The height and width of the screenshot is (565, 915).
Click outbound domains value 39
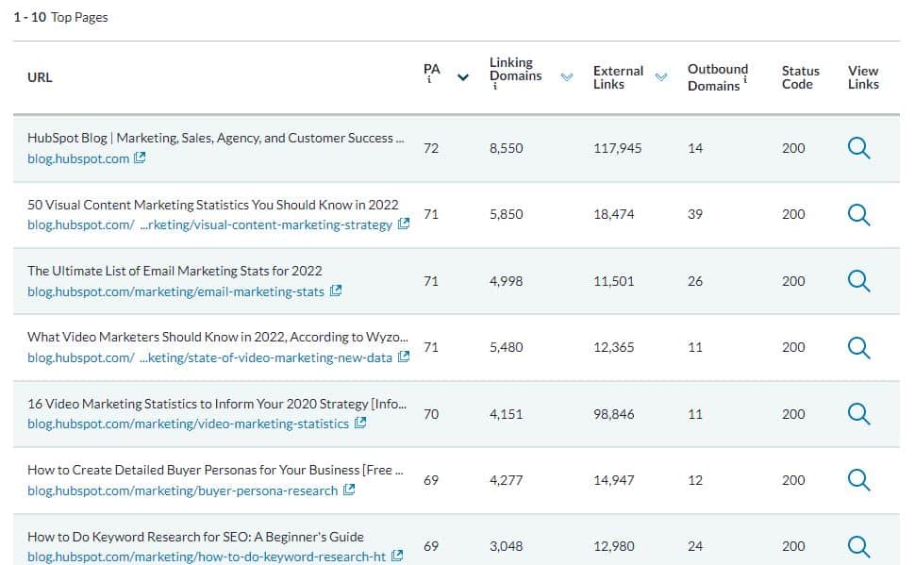695,214
